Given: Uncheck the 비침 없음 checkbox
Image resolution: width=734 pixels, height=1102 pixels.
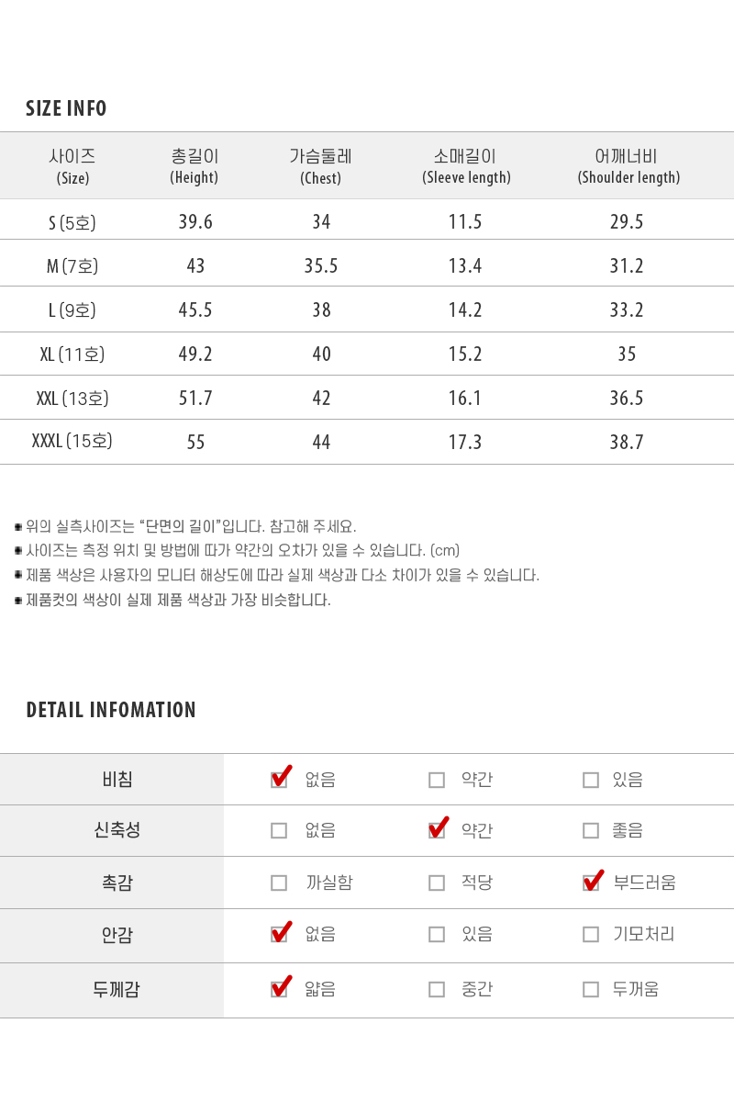Looking at the screenshot, I should [x=279, y=780].
